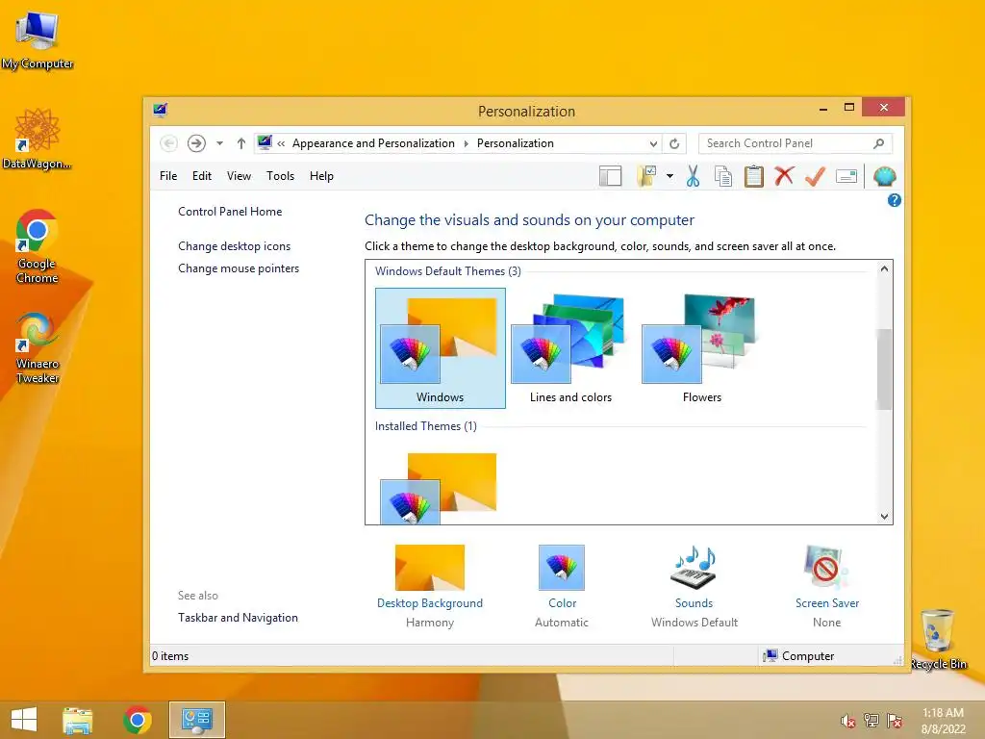Open Desktop Background settings
This screenshot has height=739, width=985.
pos(430,586)
